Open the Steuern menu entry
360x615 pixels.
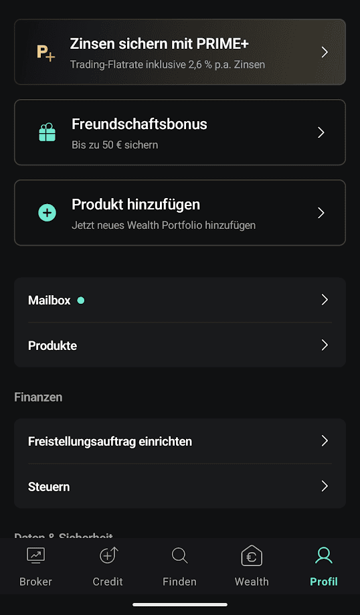(x=180, y=487)
